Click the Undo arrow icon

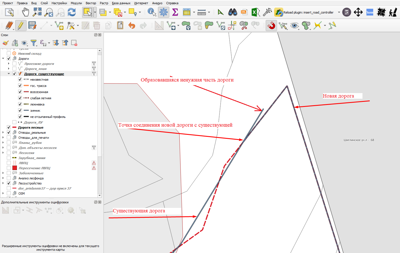click(x=132, y=26)
